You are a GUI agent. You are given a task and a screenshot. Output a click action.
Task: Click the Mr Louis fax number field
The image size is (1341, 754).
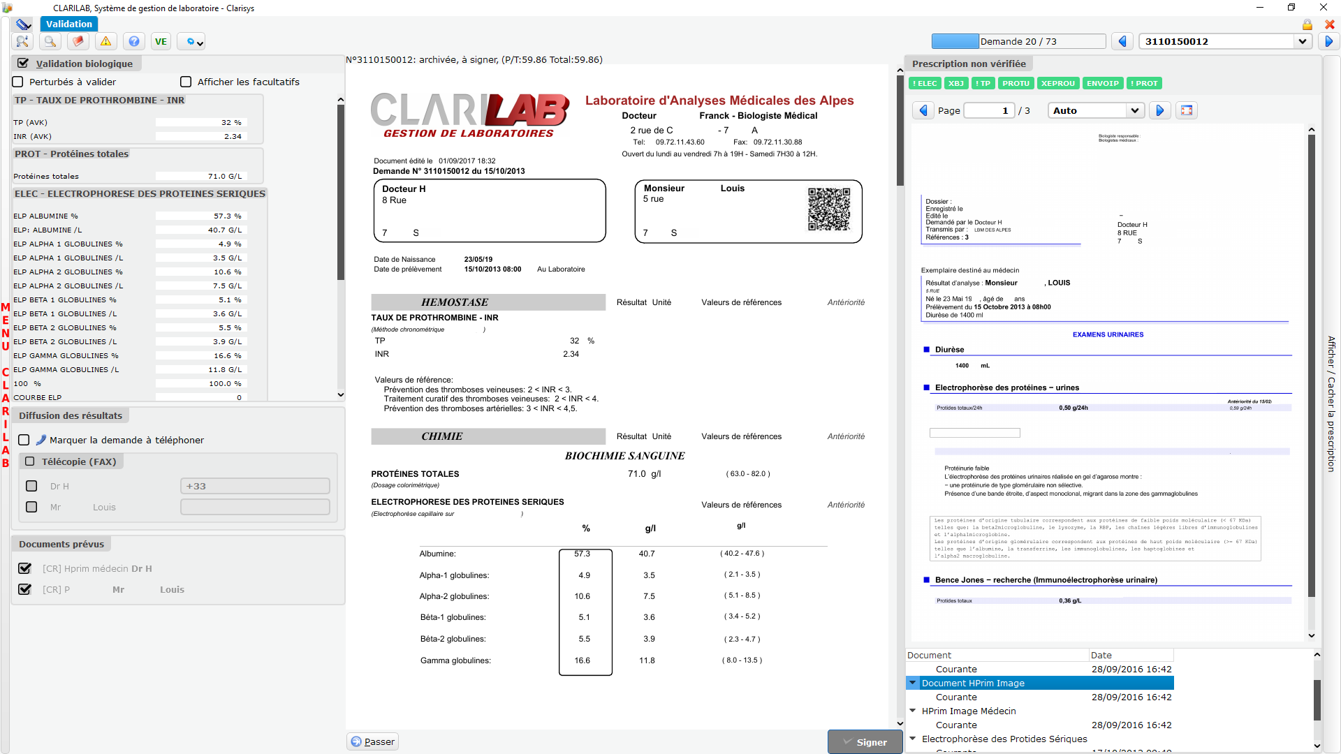[x=255, y=507]
